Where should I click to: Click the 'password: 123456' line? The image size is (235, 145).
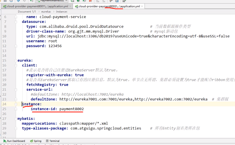pos(44,46)
